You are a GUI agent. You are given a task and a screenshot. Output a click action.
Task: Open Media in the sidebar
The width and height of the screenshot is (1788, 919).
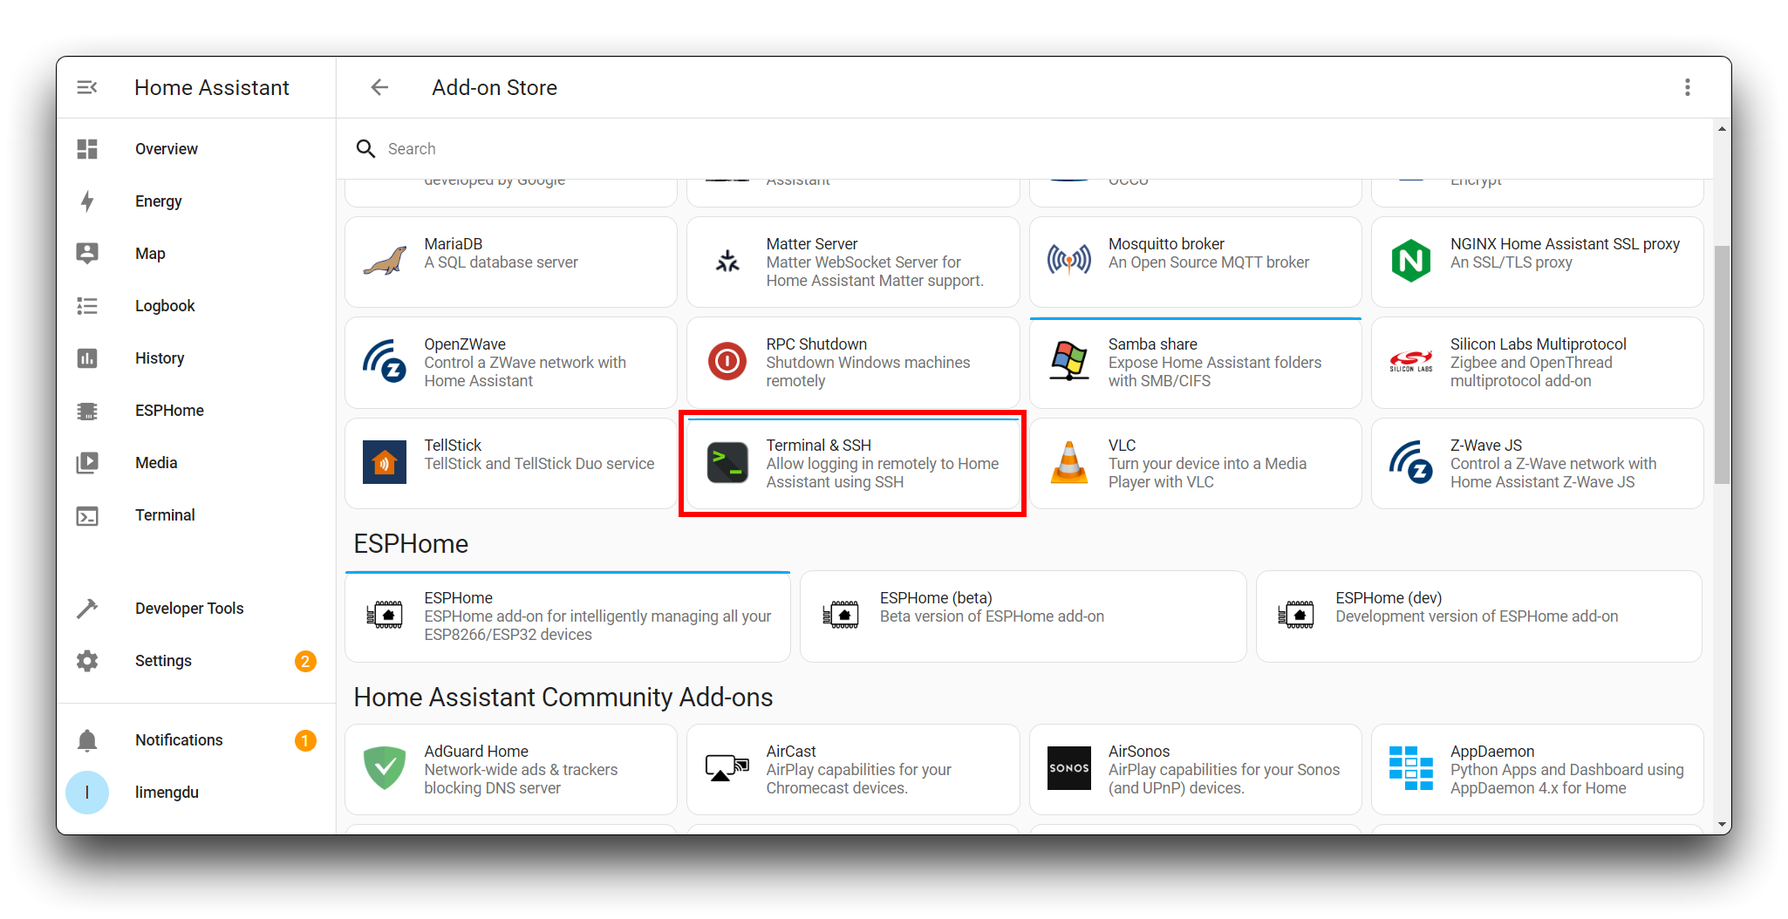point(196,463)
